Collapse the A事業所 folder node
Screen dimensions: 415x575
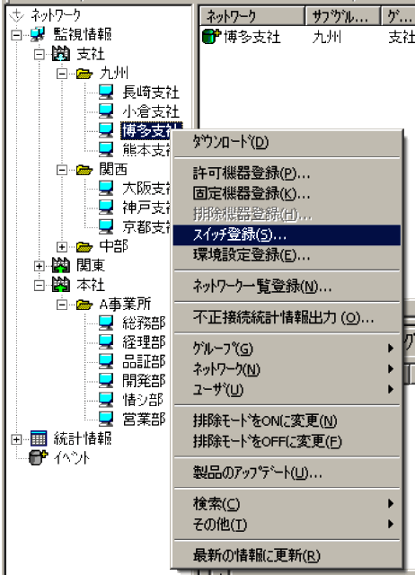tap(62, 305)
